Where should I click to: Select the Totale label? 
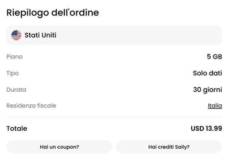[17, 128]
